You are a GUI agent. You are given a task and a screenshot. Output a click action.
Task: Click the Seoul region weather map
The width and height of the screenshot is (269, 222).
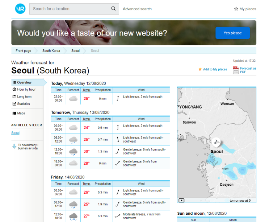217,145
